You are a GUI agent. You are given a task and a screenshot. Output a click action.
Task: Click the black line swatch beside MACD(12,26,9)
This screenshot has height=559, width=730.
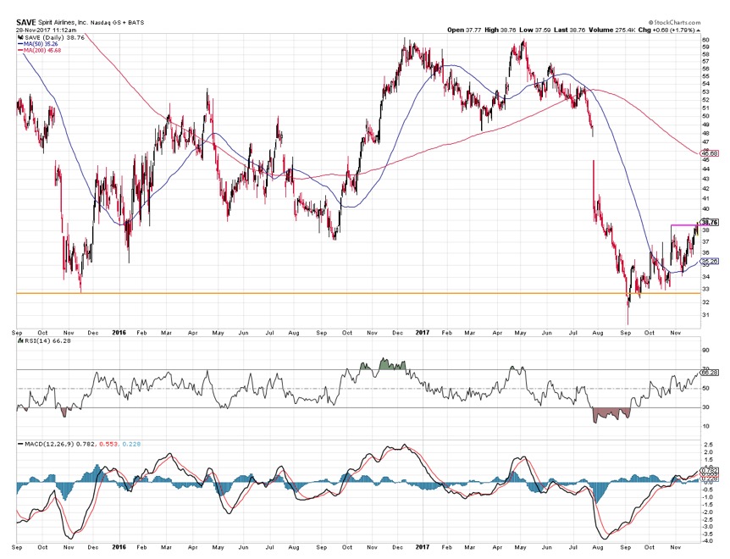coord(20,444)
